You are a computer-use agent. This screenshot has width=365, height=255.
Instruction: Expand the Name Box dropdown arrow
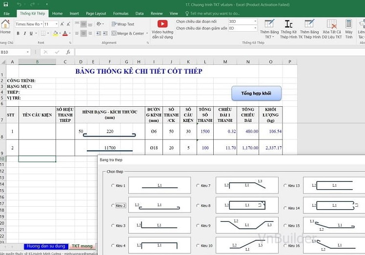pos(28,52)
